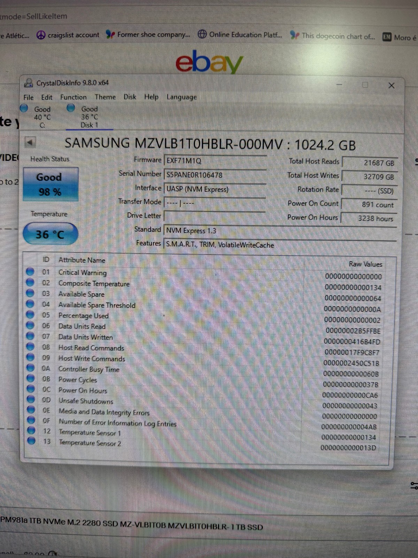Click the craigslist peace-sign bookmark icon
Screen dimensions: 418x558
pyautogui.click(x=41, y=35)
